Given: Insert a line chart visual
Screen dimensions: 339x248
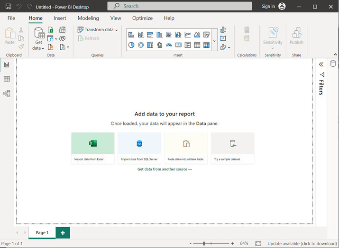Looking at the screenshot, I should tap(188, 35).
